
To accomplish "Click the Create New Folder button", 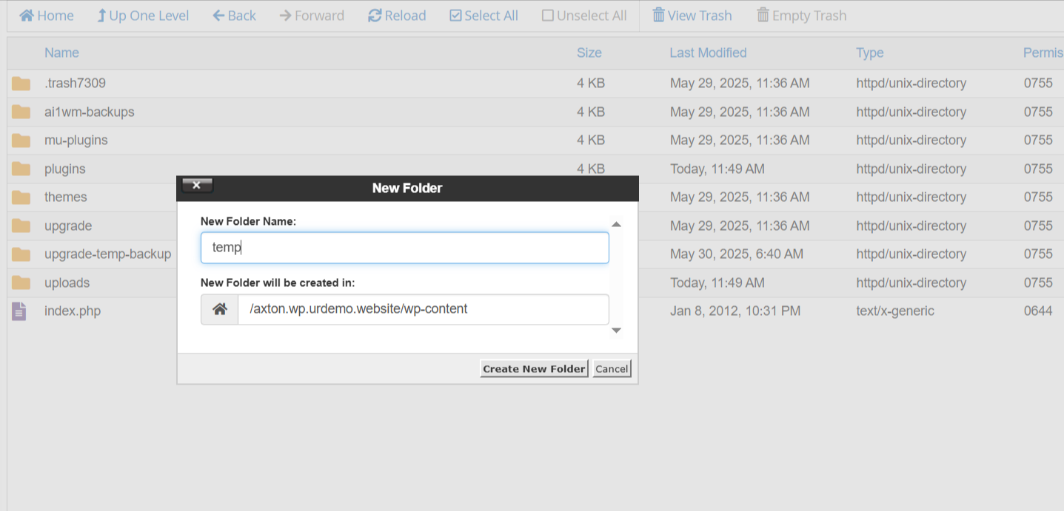I will point(535,368).
